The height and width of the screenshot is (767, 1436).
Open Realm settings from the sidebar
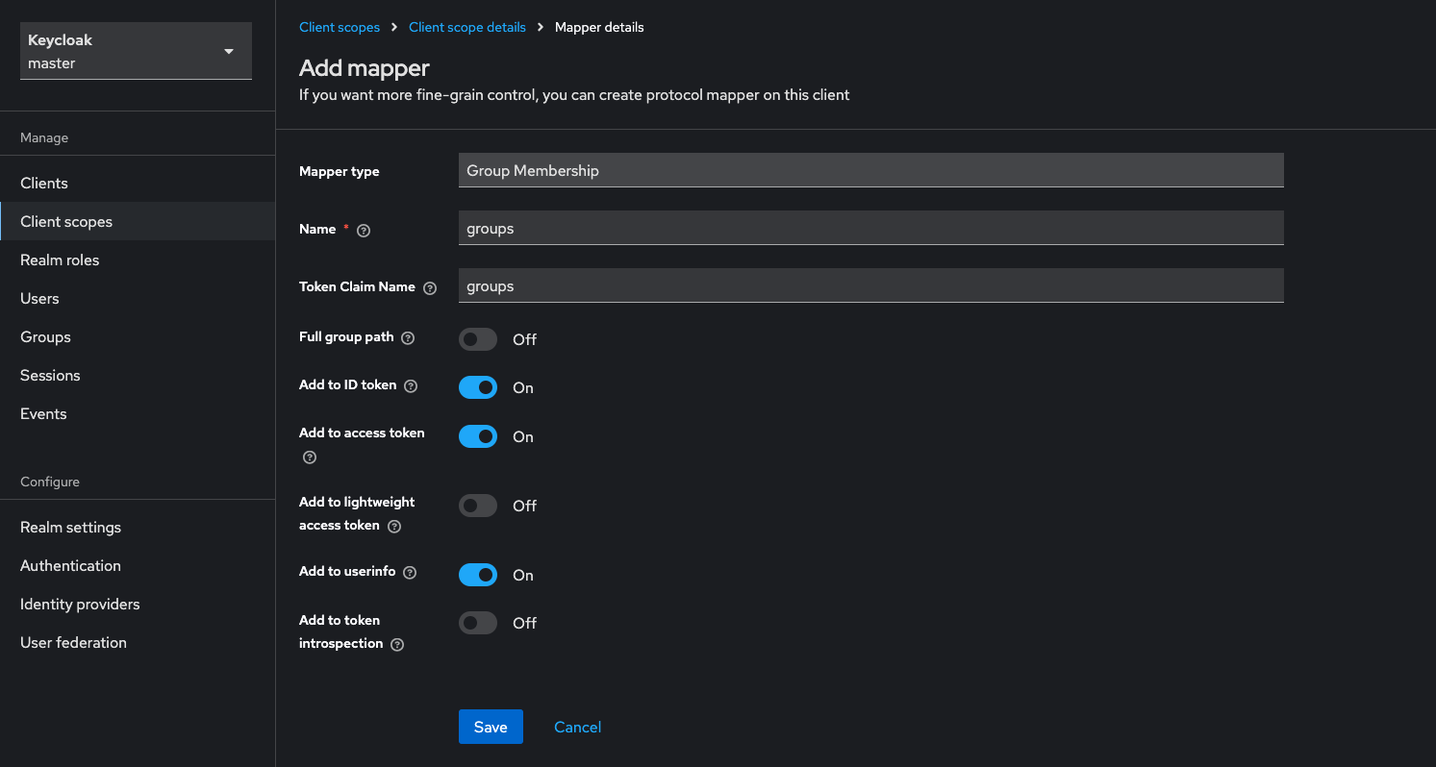pos(70,527)
